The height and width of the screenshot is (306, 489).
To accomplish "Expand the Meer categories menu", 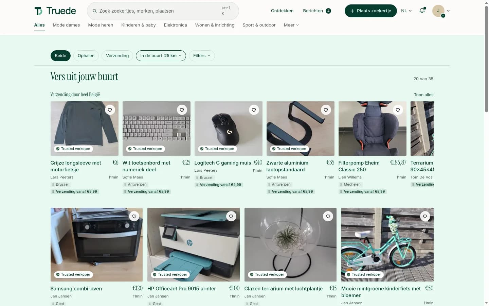I will (291, 25).
